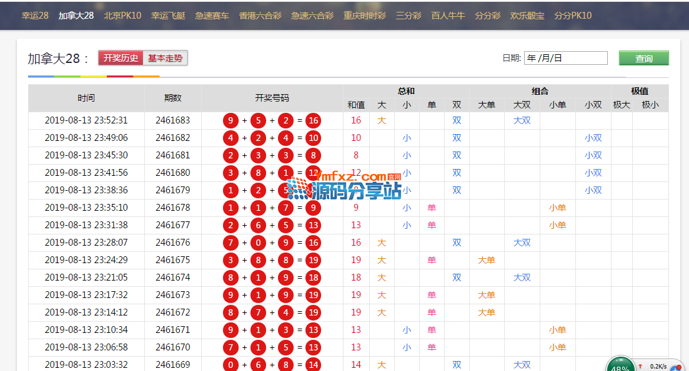Switch to 基本走势 trend view
The width and height of the screenshot is (689, 371).
tap(166, 59)
